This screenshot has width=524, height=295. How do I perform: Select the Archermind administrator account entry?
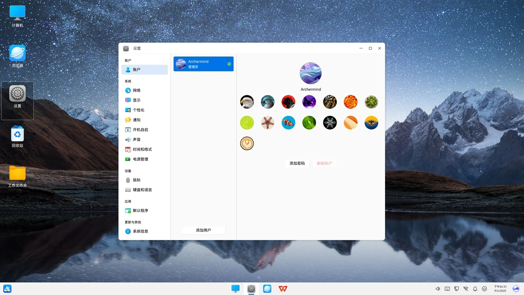203,64
